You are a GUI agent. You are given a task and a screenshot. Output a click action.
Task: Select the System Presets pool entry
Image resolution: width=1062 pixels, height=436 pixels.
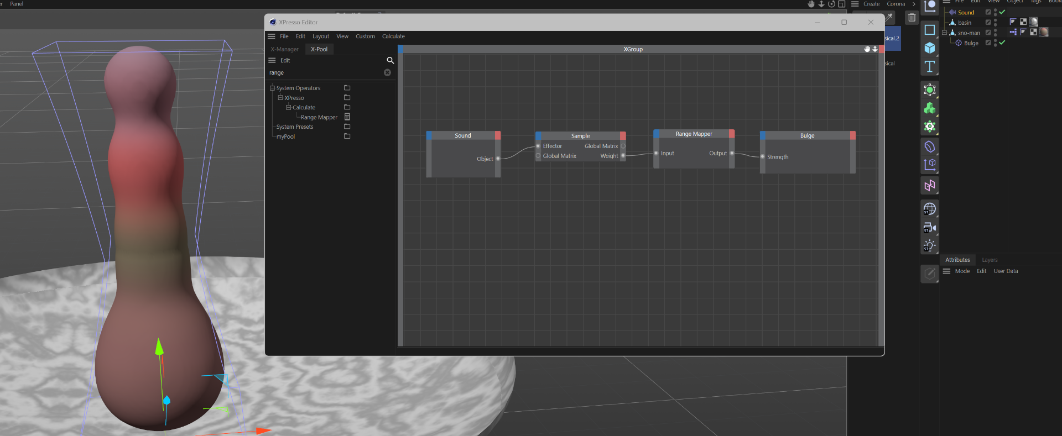point(295,127)
